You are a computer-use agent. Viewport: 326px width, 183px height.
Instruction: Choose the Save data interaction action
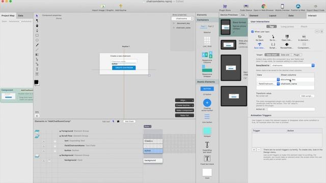(259, 46)
